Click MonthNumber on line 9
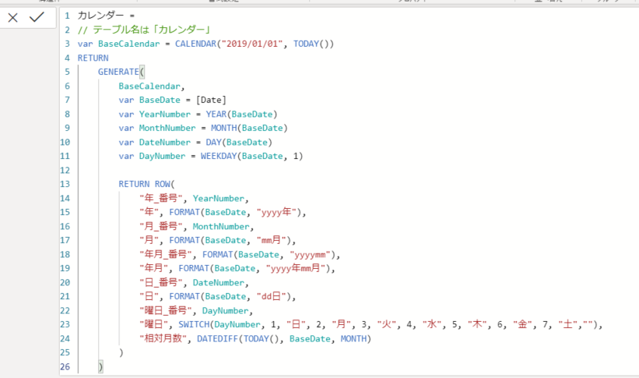 click(167, 128)
